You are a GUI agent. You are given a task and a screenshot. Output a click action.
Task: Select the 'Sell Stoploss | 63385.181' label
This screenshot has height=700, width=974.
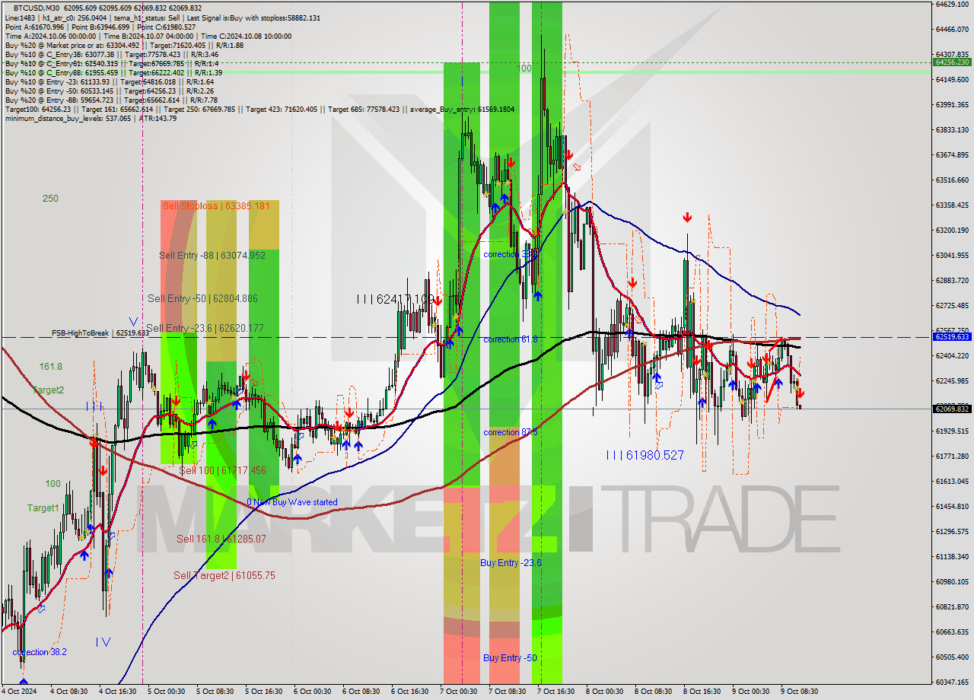pos(215,206)
